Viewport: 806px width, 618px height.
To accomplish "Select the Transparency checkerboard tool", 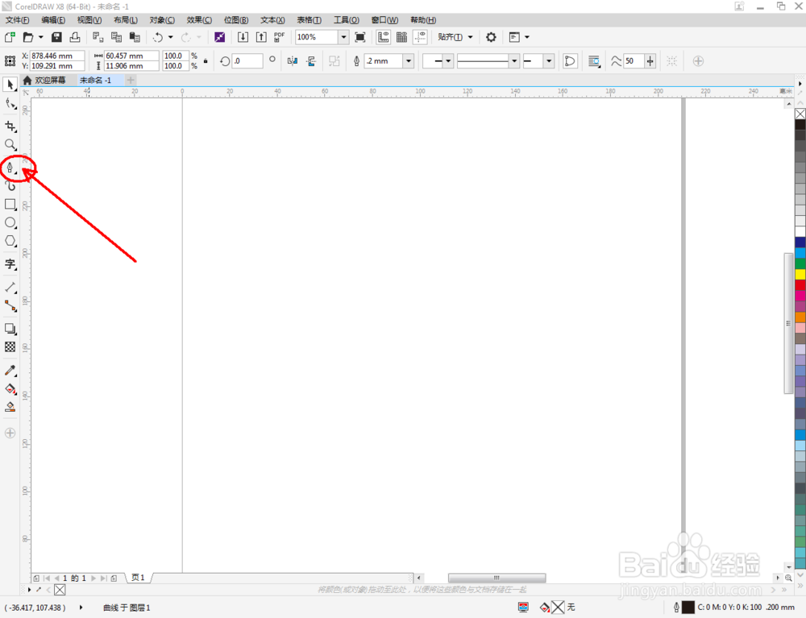I will point(10,346).
